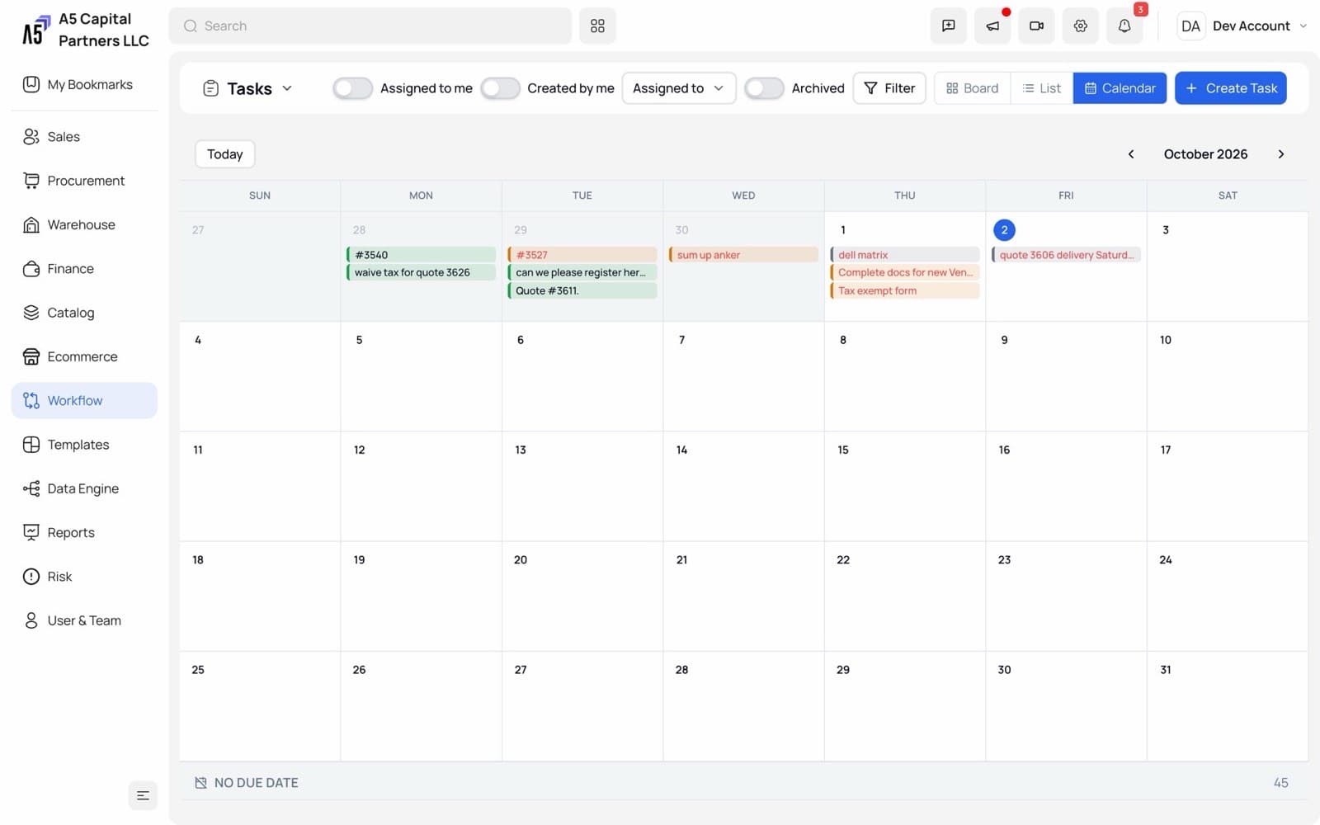Click Create Task button
1320x825 pixels.
coord(1230,88)
